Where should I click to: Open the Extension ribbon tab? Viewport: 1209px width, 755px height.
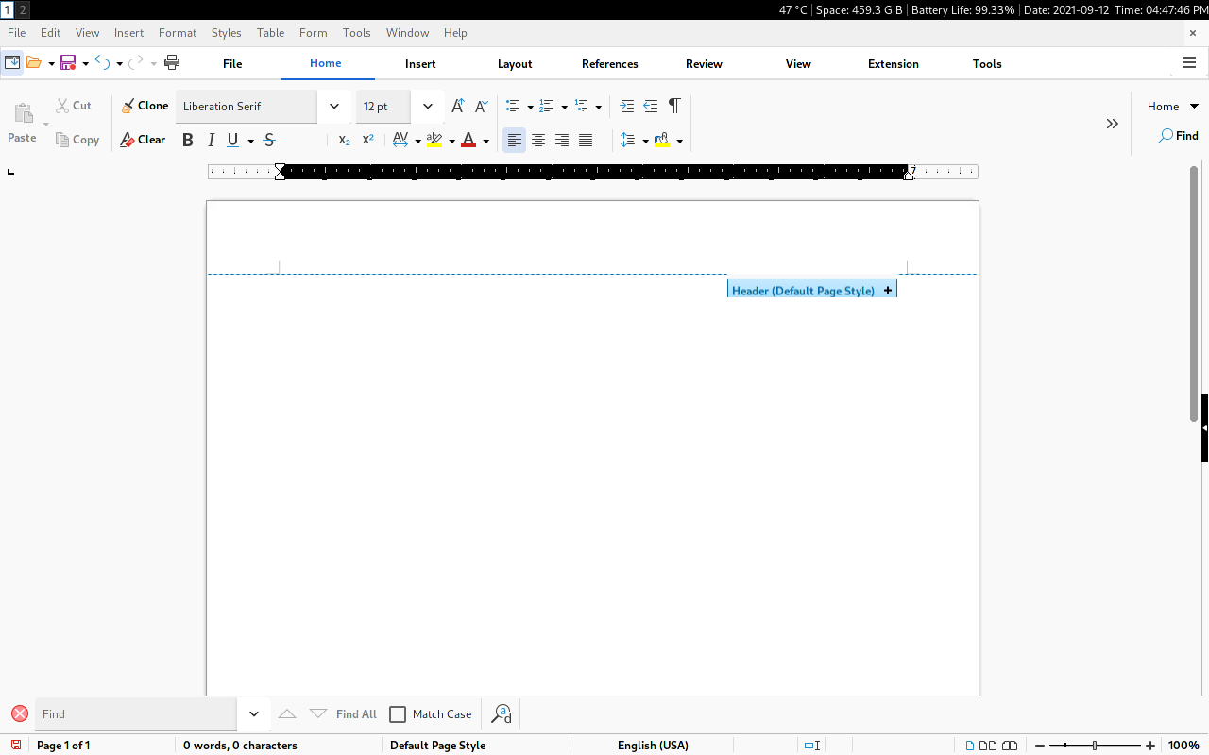coord(894,64)
